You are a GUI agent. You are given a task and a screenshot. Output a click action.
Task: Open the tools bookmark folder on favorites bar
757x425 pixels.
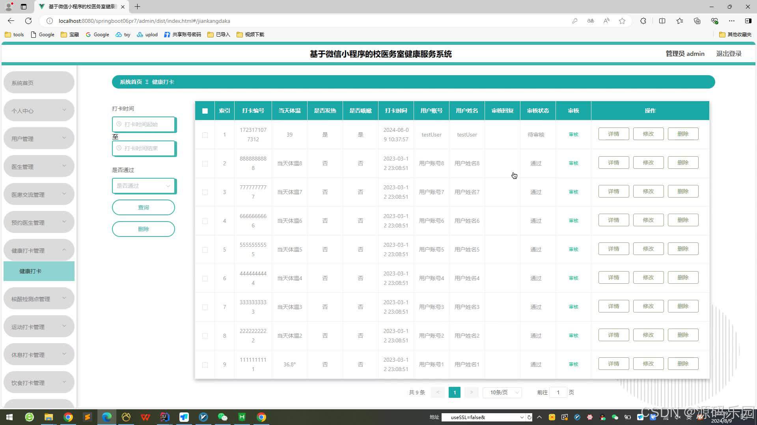click(x=14, y=35)
